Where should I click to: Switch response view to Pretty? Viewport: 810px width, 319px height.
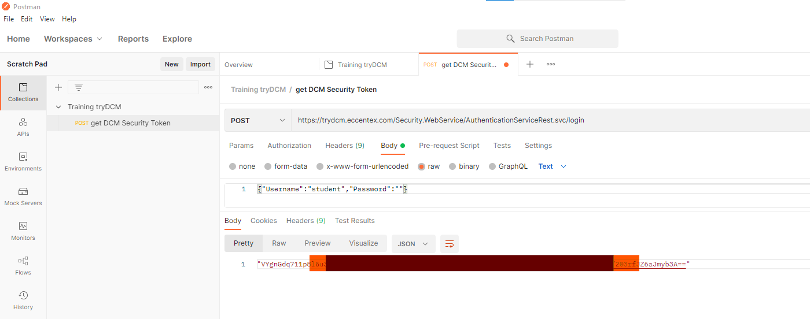click(x=244, y=243)
